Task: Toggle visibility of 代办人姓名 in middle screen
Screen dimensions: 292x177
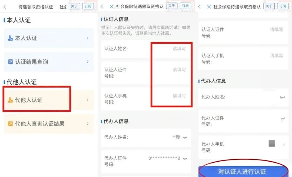Action: [x=185, y=138]
